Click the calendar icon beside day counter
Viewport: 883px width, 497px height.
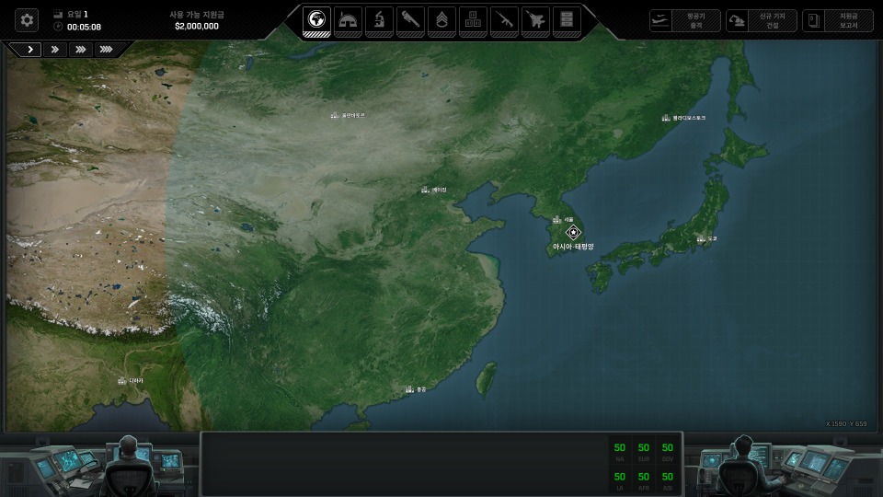(x=57, y=14)
